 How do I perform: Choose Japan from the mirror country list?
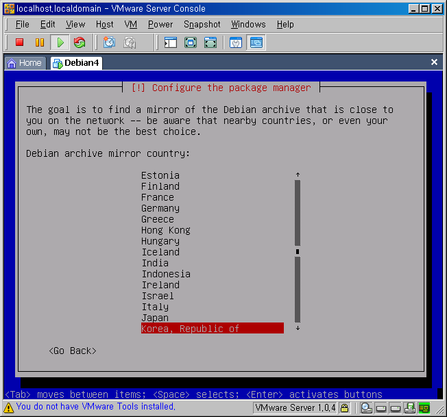coord(155,318)
